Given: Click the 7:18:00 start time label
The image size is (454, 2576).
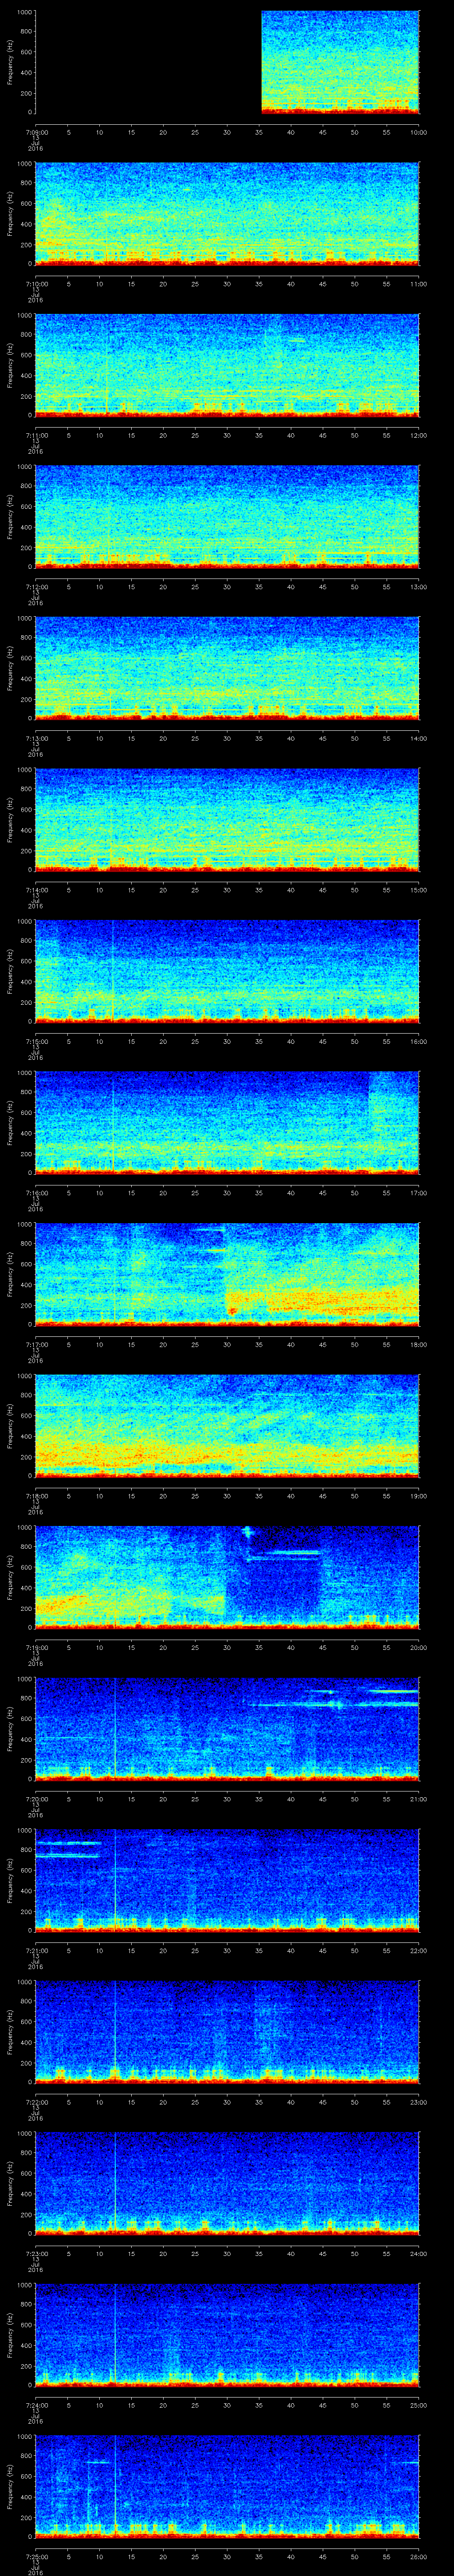Looking at the screenshot, I should pyautogui.click(x=36, y=1496).
